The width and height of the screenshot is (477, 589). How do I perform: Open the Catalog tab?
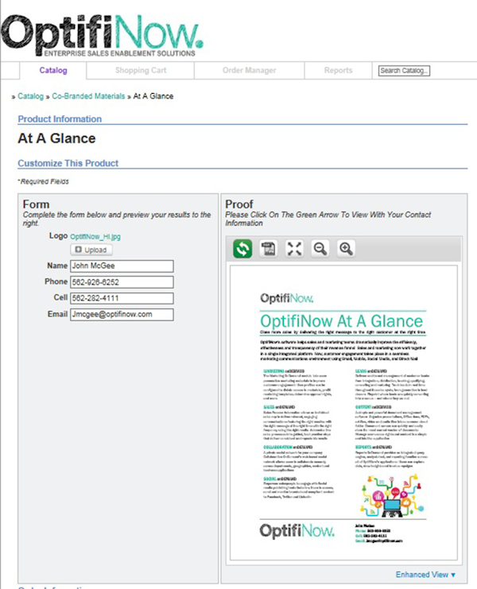(x=53, y=70)
